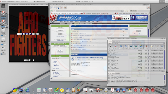Switch to the AmigaOne X1000 Blog tab
Image resolution: width=168 pixels, height=94 pixels.
(x=133, y=13)
